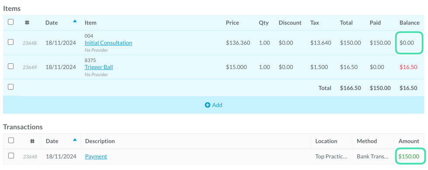Image resolution: width=428 pixels, height=170 pixels.
Task: Open the Payment transaction link
Action: point(96,156)
